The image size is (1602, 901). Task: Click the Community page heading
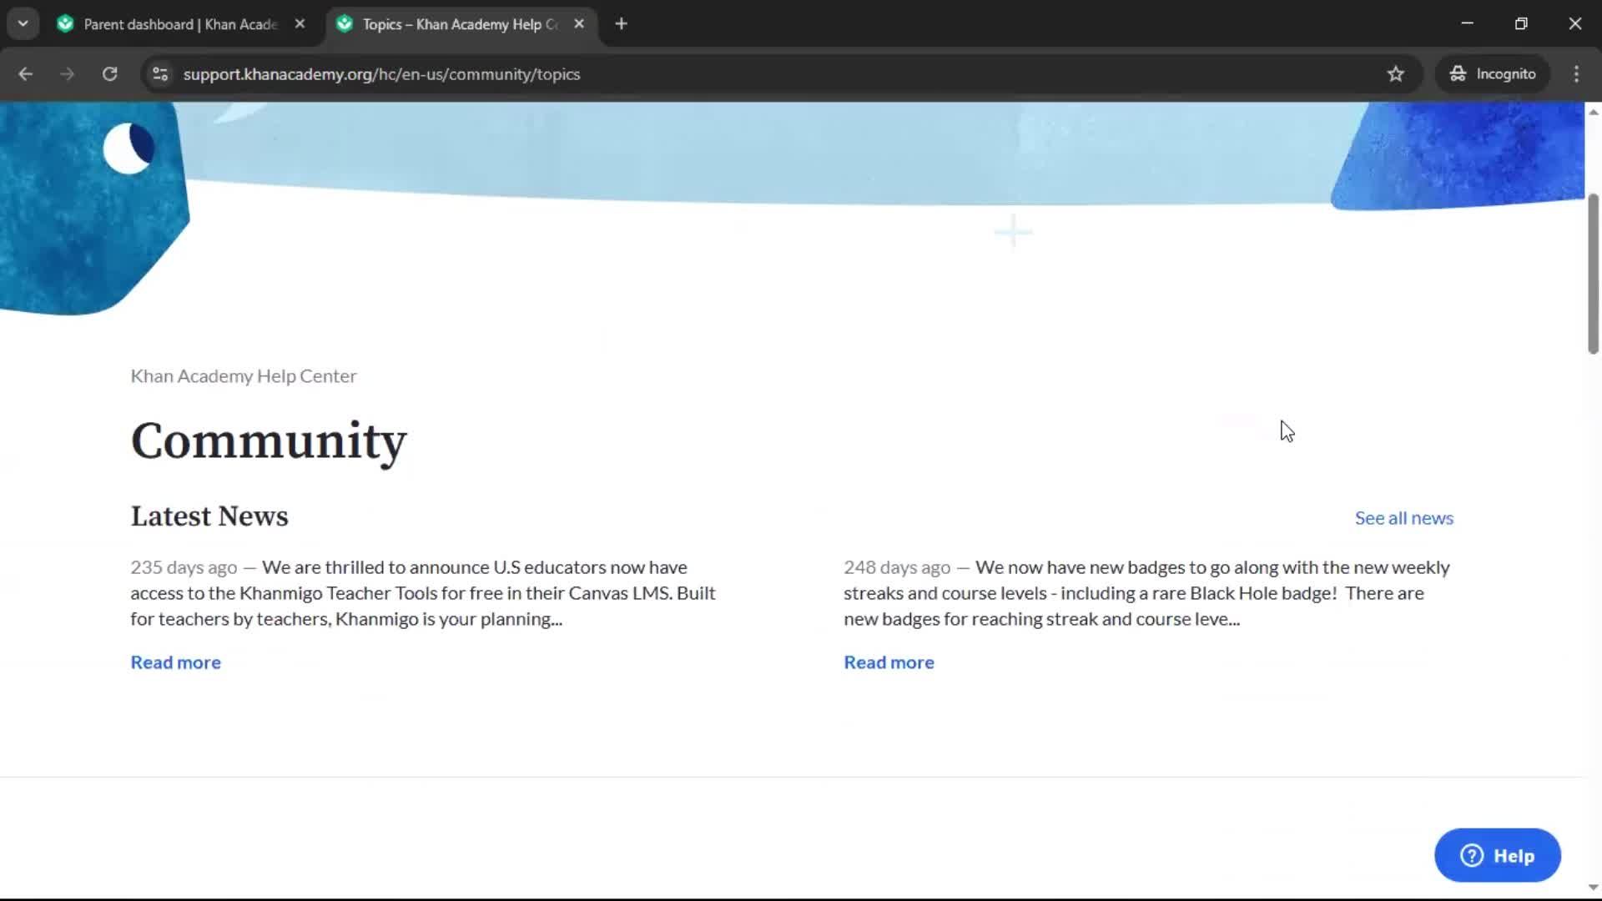click(269, 440)
